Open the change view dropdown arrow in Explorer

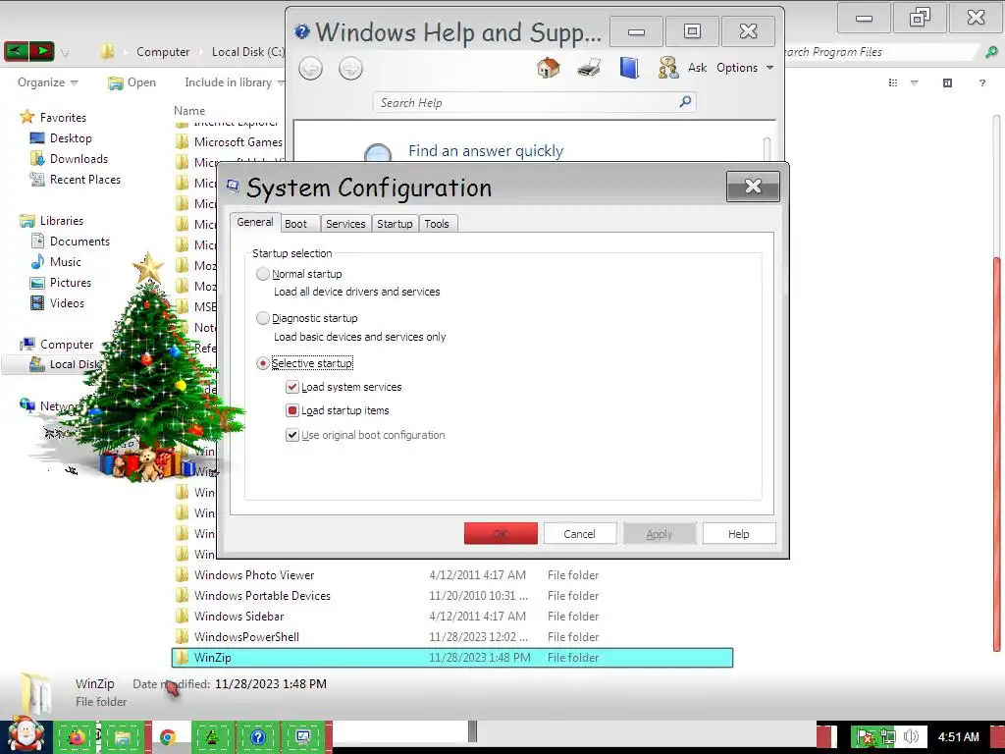pos(915,82)
